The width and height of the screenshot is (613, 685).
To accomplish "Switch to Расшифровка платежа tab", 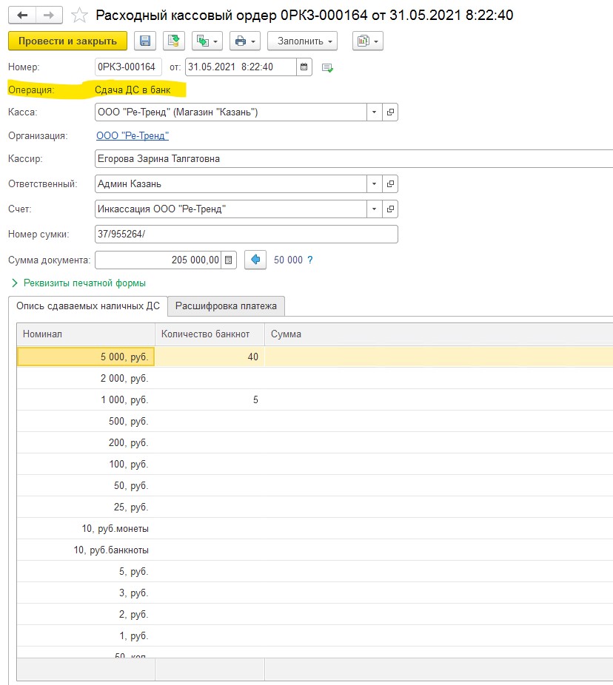I will click(x=226, y=306).
